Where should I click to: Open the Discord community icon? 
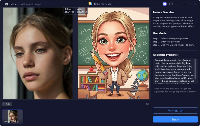[x=165, y=4]
